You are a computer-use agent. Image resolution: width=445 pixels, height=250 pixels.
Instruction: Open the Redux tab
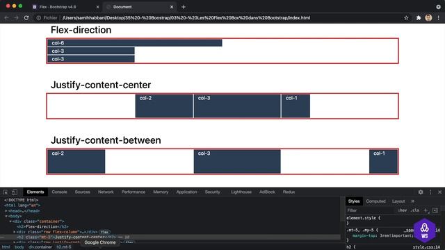point(289,192)
